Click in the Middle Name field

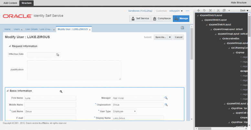point(50,105)
